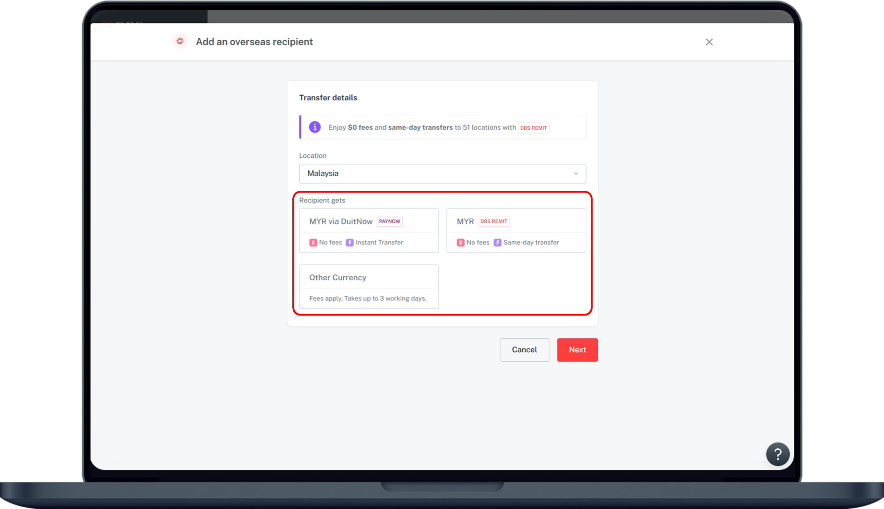The height and width of the screenshot is (509, 884).
Task: Click the Cancel button
Action: pyautogui.click(x=524, y=350)
